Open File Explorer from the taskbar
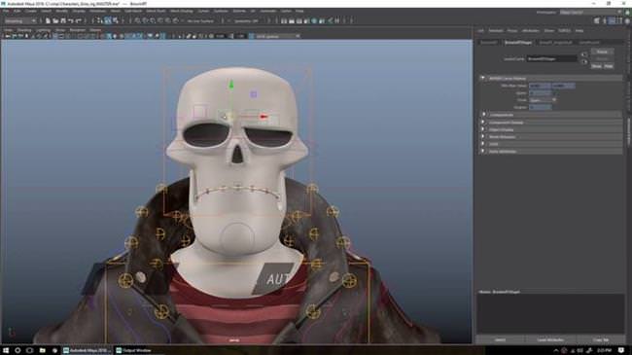The width and height of the screenshot is (632, 355). (x=43, y=350)
